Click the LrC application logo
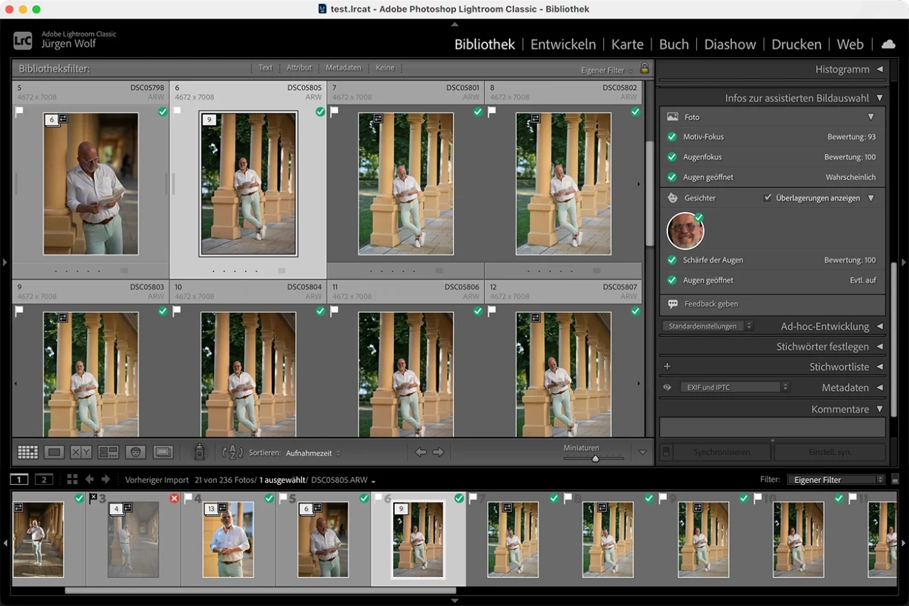909x606 pixels. 23,41
